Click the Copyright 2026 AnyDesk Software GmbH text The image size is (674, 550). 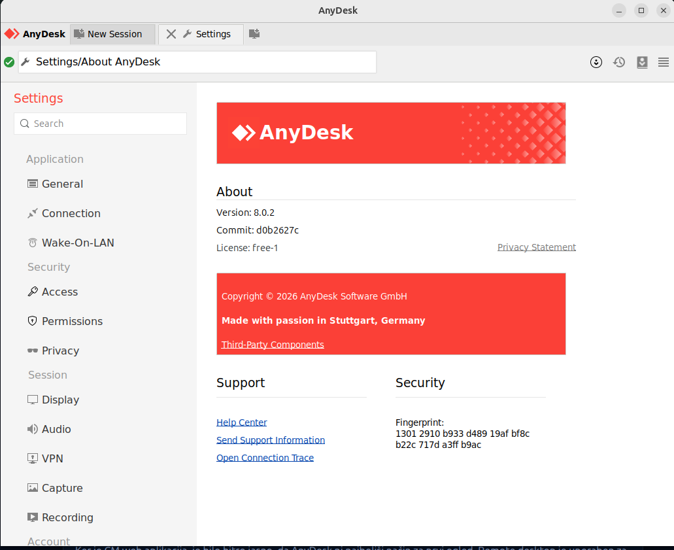314,296
